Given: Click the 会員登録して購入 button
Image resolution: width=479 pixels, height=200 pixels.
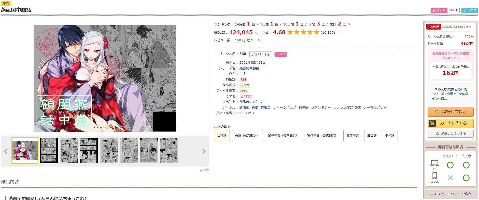Looking at the screenshot, I should [450, 112].
